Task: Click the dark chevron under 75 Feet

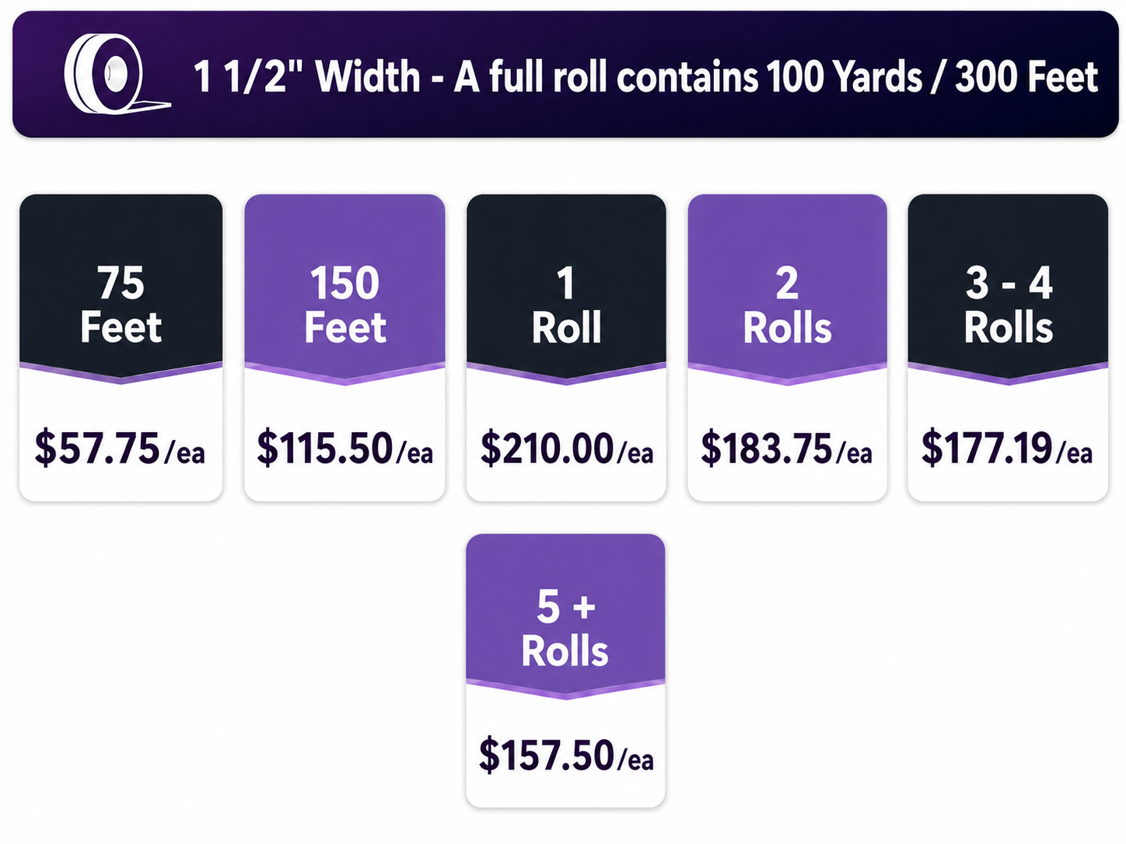Action: click(x=121, y=374)
